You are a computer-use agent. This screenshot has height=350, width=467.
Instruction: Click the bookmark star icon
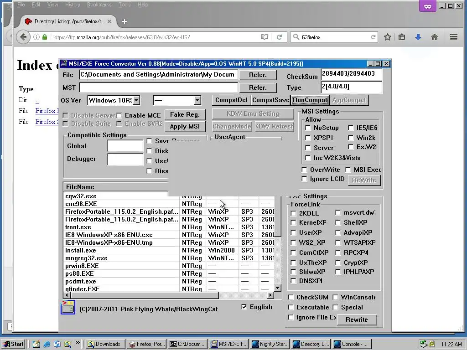point(387,37)
